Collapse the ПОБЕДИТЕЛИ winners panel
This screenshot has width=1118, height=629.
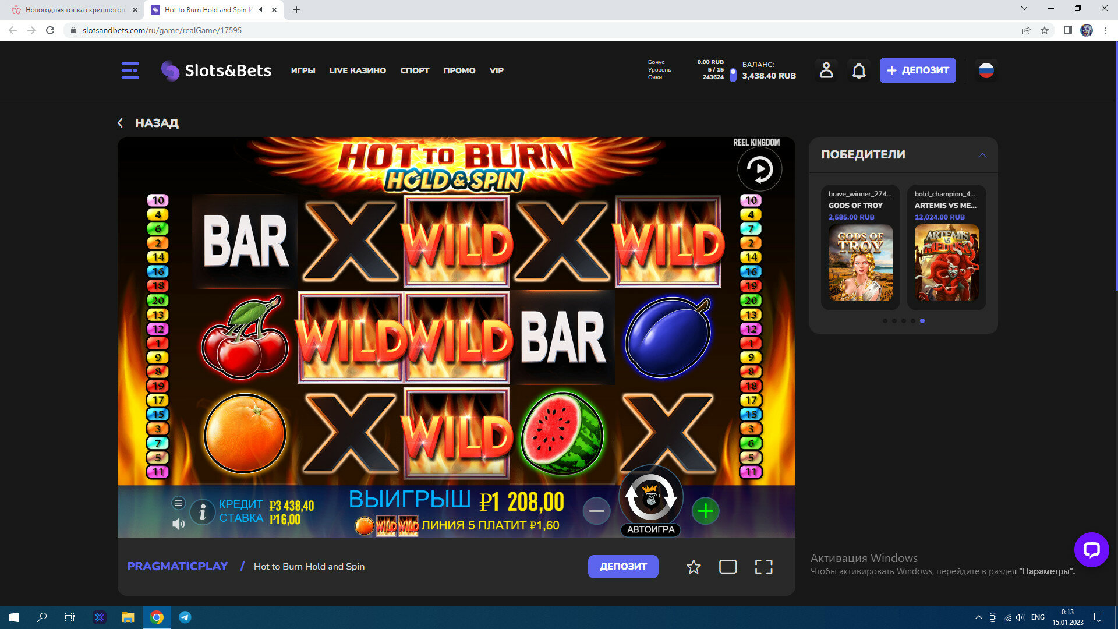coord(982,155)
